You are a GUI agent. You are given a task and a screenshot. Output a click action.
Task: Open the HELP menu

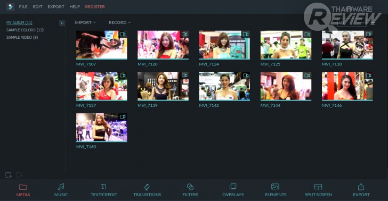click(x=75, y=7)
